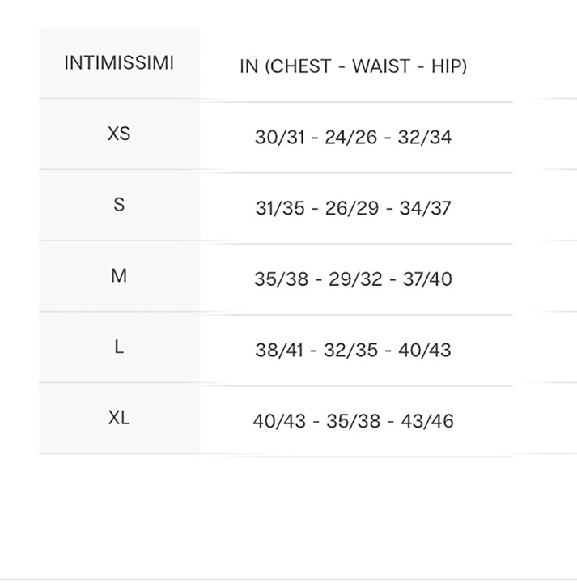Click the M hip value 37/40
Viewport: 577px width, 583px height.
[427, 279]
